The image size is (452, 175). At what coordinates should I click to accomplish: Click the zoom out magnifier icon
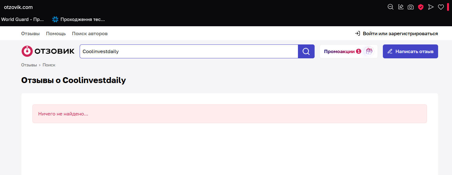(391, 7)
